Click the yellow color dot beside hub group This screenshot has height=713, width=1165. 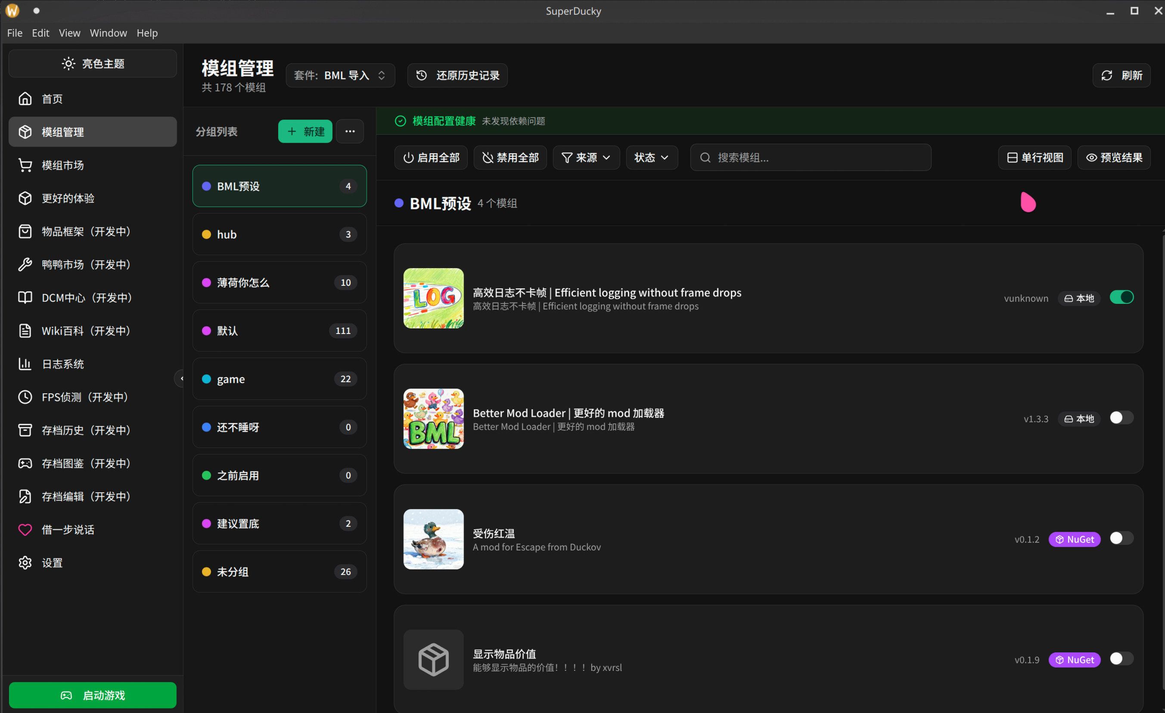pos(206,234)
